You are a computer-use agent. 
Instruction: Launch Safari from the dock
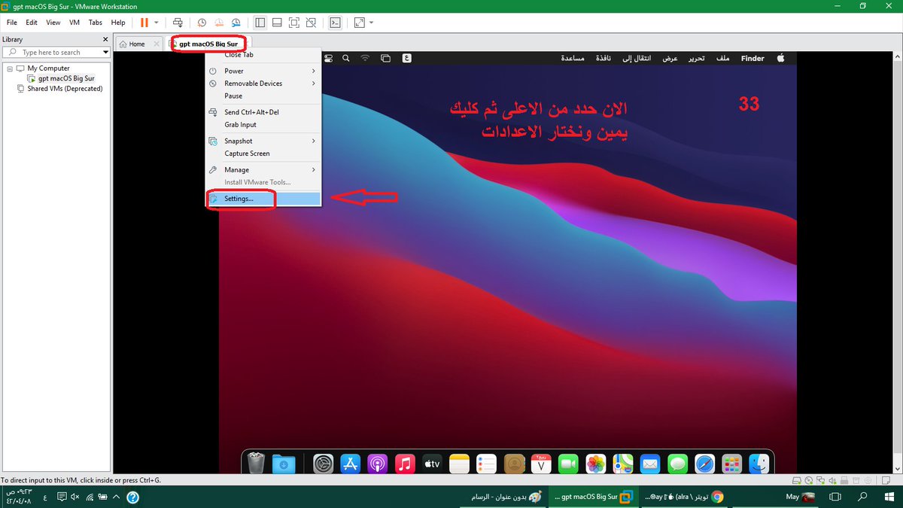704,464
